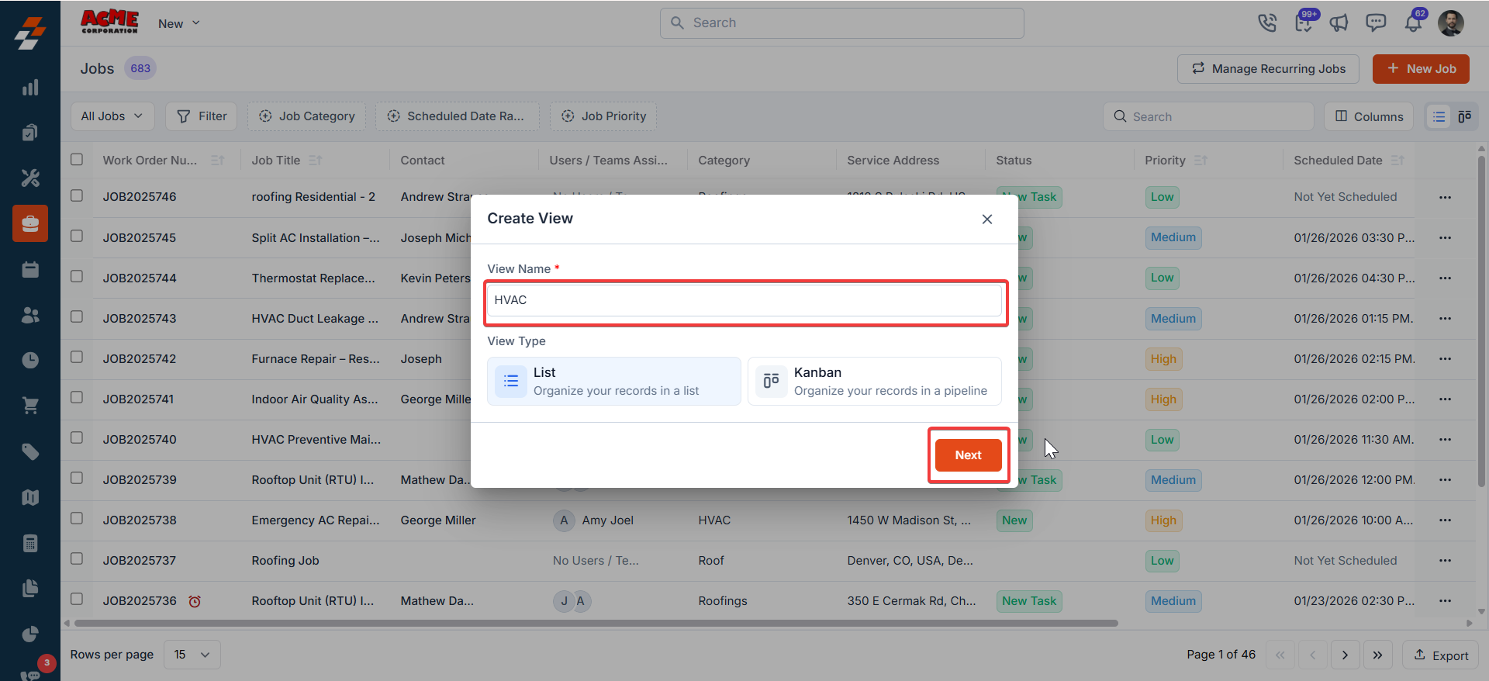Sort by Work Order Number column icon
Image resolution: width=1489 pixels, height=681 pixels.
pos(218,161)
